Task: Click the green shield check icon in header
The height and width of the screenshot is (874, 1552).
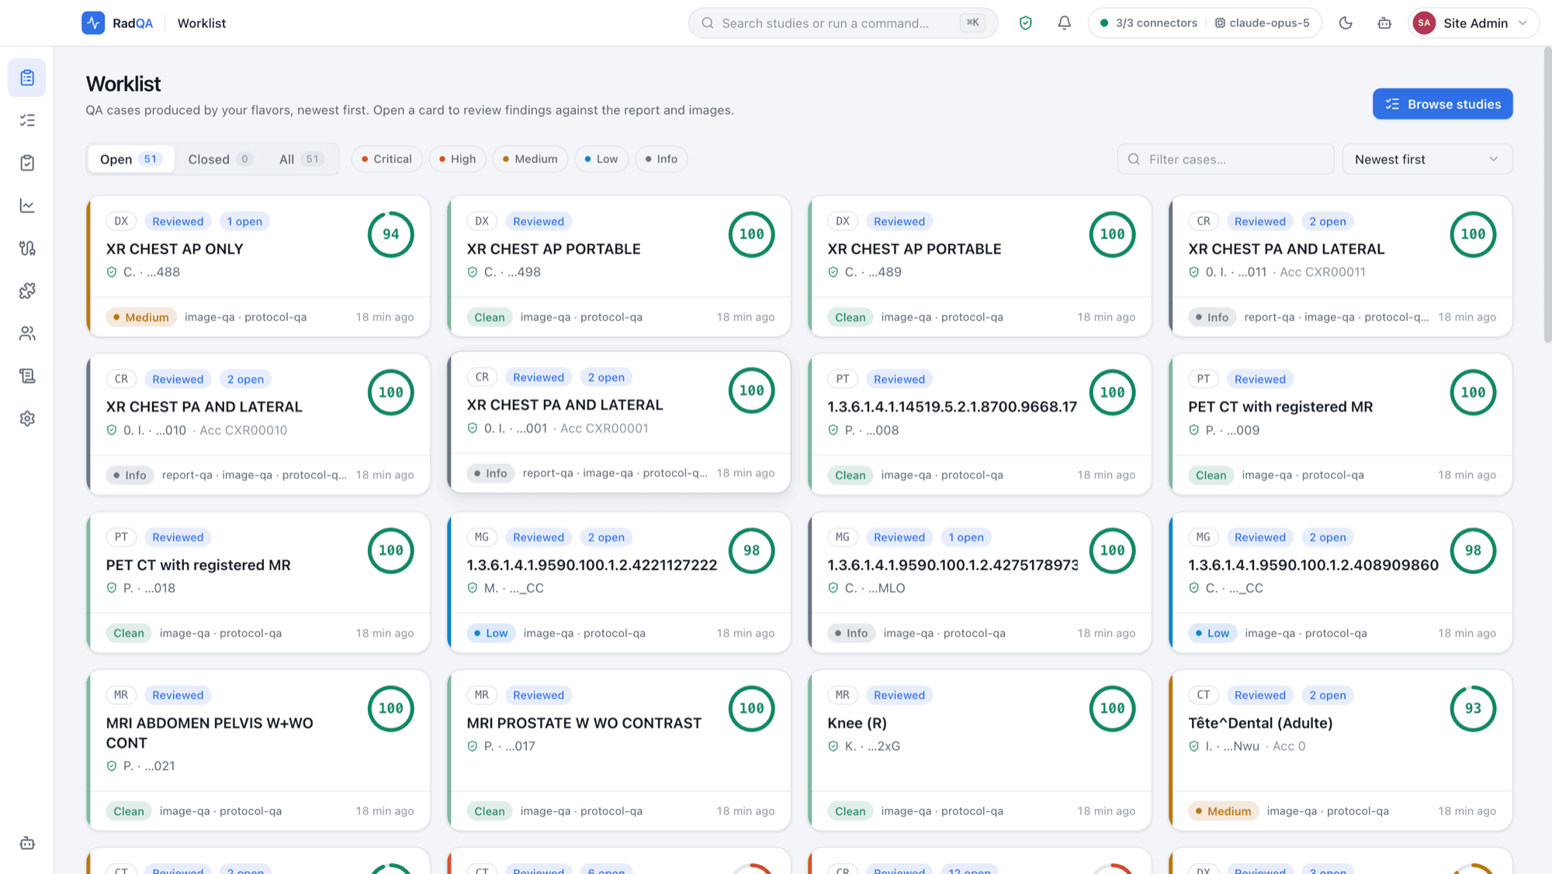Action: [x=1026, y=23]
